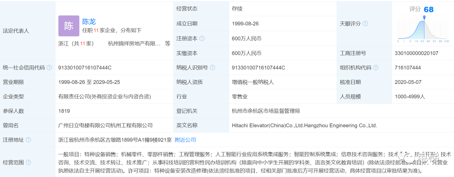Image resolution: width=454 pixels, height=177 pixels.
Task: Select organization code 716107444
Action: (x=408, y=68)
